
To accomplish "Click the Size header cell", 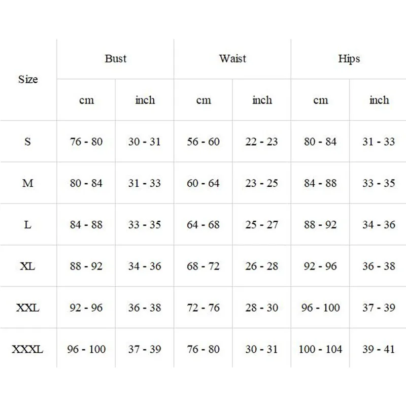I will (x=28, y=79).
